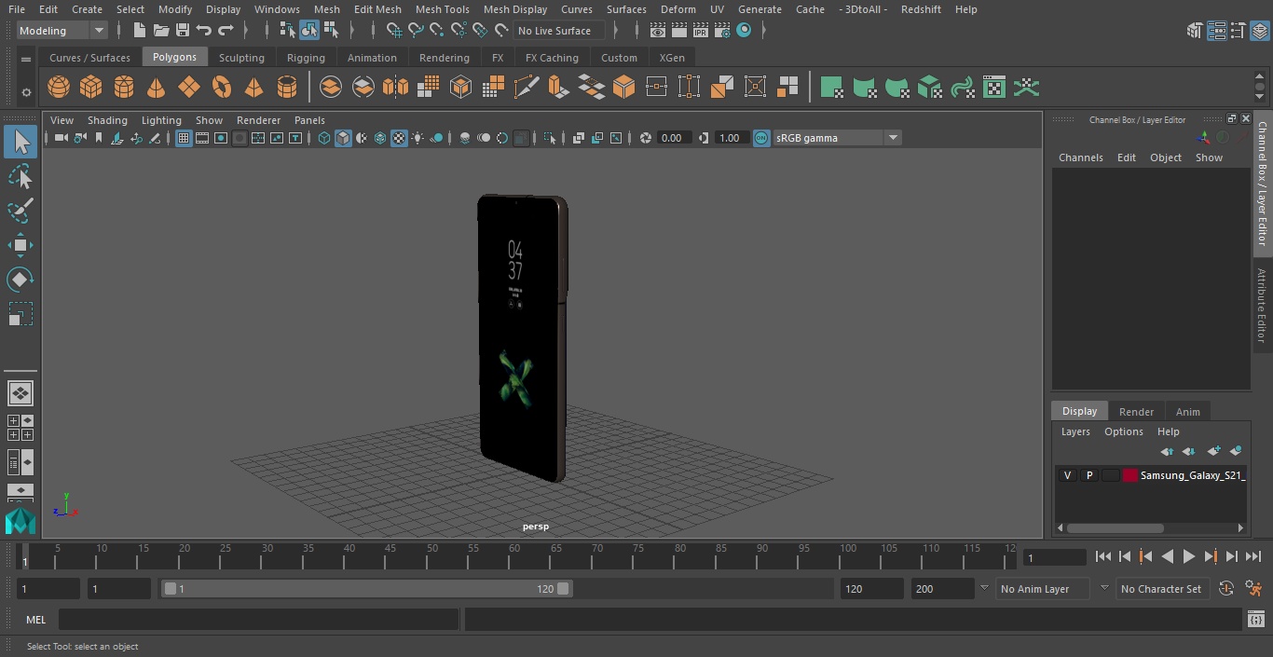Image resolution: width=1273 pixels, height=657 pixels.
Task: Open the Animation preferences running-man icon
Action: (1253, 589)
